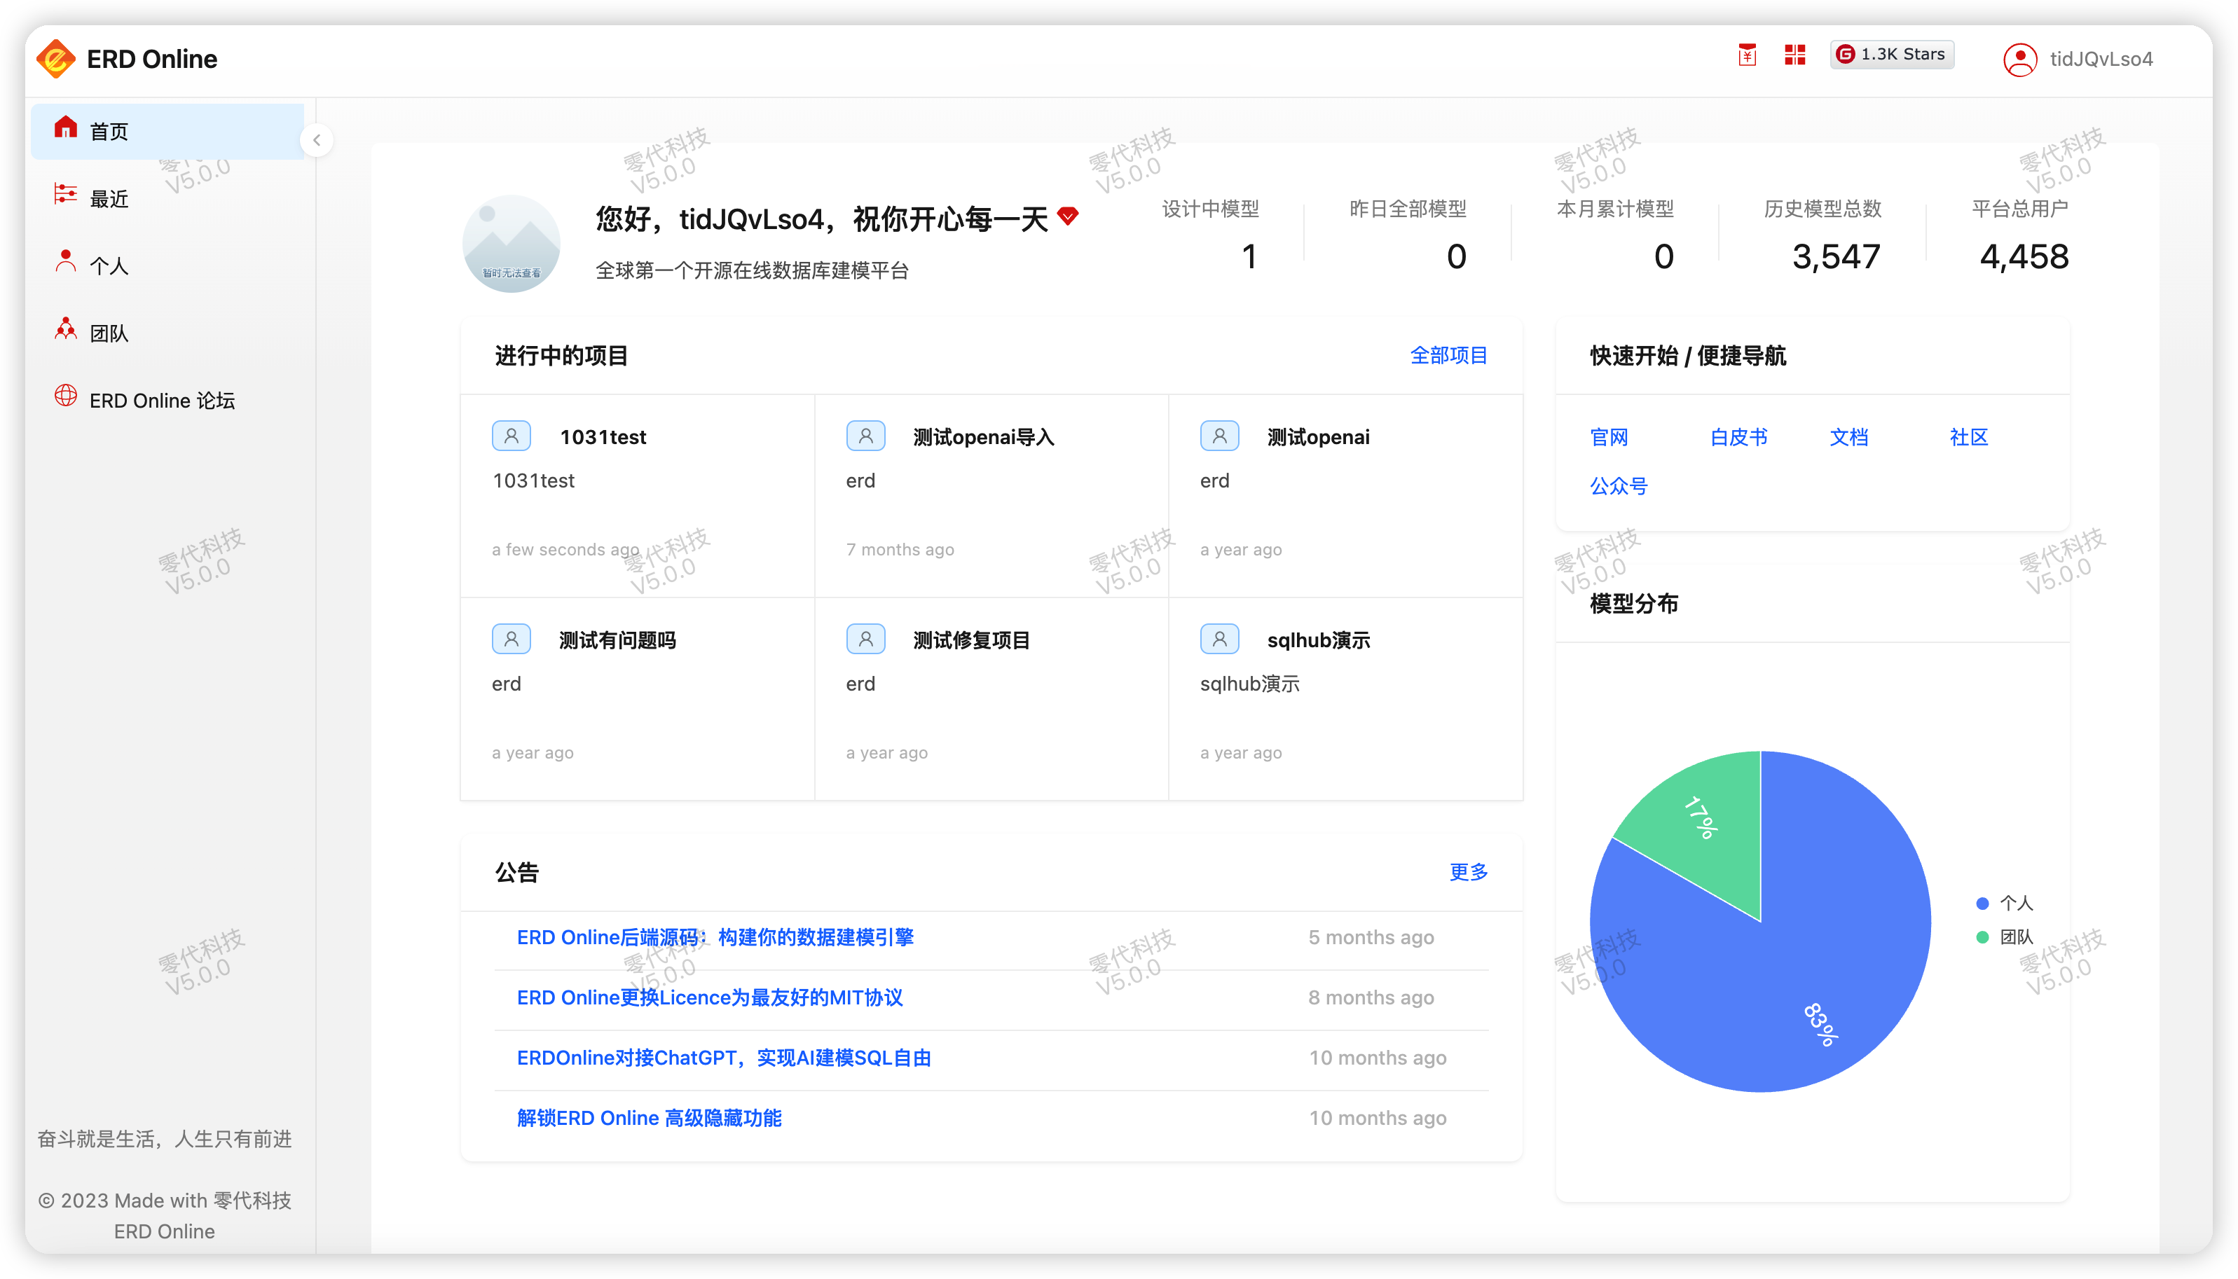
Task: Click the globe icon beside 论坛
Action: [x=66, y=395]
